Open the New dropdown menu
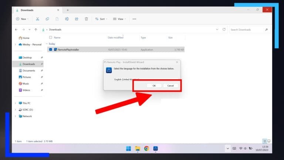 pyautogui.click(x=22, y=19)
